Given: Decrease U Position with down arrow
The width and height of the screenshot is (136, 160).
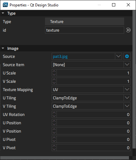Looking at the screenshot, I should [54, 124].
